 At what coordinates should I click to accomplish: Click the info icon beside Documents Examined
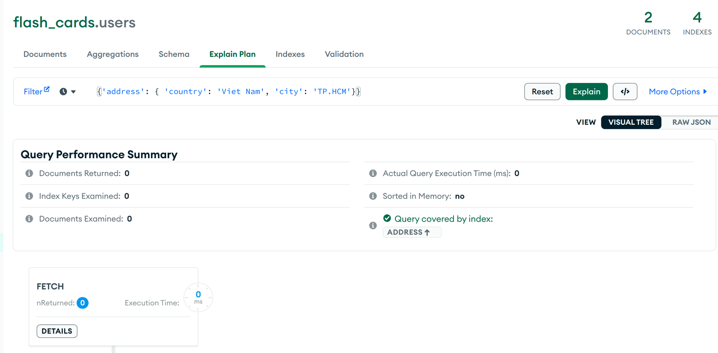click(x=29, y=219)
